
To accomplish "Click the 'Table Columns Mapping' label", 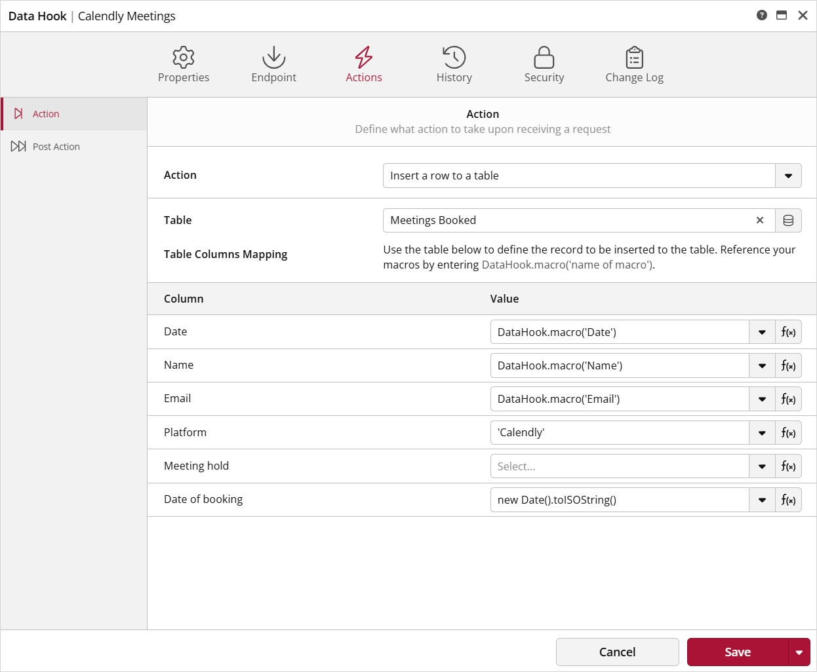I will (226, 254).
